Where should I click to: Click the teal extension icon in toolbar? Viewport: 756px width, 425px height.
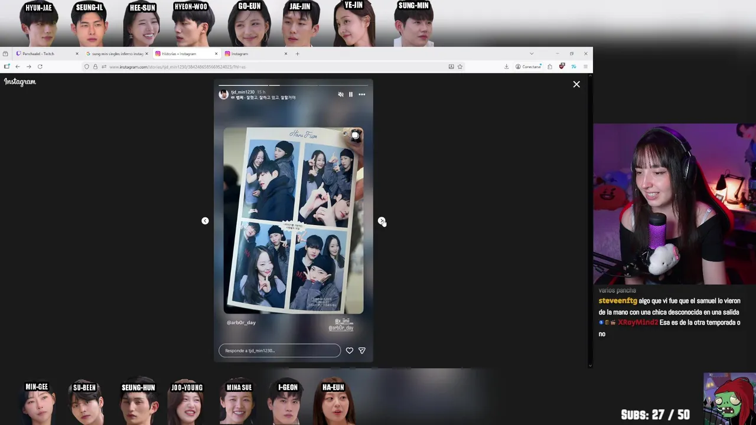coord(573,67)
